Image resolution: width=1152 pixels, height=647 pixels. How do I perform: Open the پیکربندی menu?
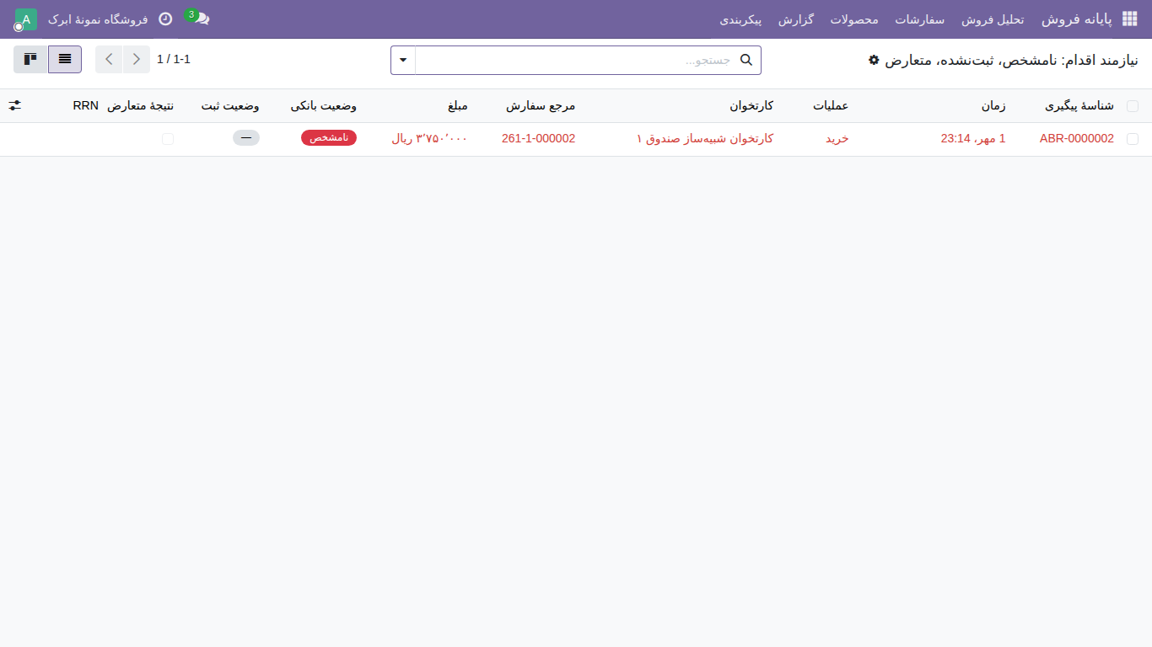coord(741,19)
